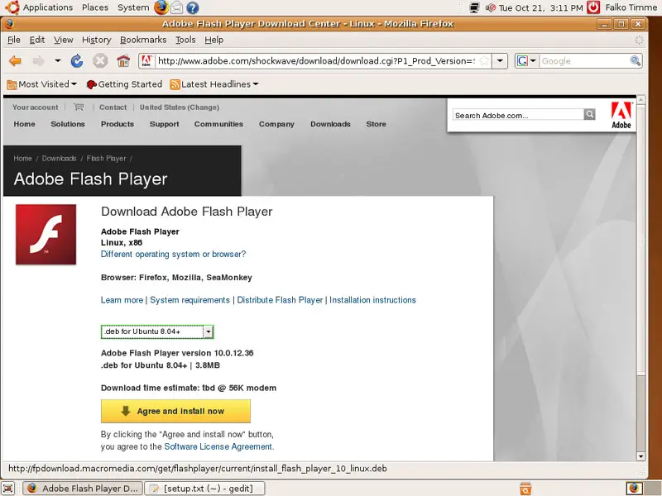Go to the Firefox Home page
This screenshot has width=662, height=496.
123,61
